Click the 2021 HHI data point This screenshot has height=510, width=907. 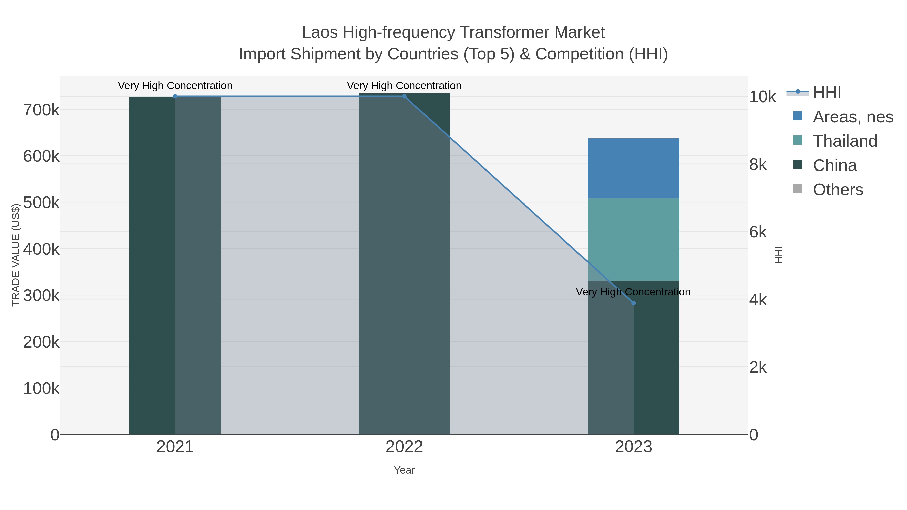click(x=175, y=96)
